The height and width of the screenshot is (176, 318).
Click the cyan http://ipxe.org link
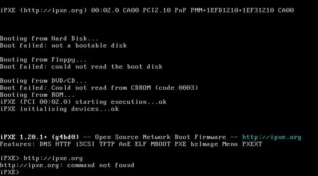point(272,137)
